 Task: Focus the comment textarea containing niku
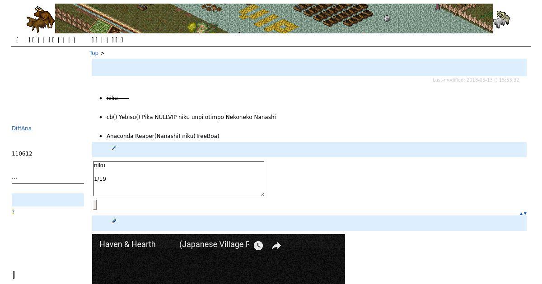[x=178, y=179]
